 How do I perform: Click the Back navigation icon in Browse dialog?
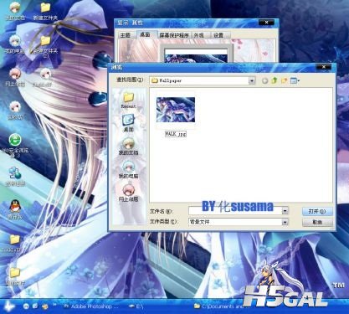(x=264, y=80)
